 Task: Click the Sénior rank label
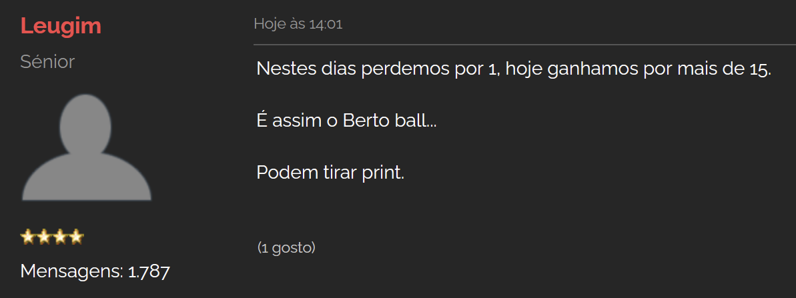tap(47, 62)
